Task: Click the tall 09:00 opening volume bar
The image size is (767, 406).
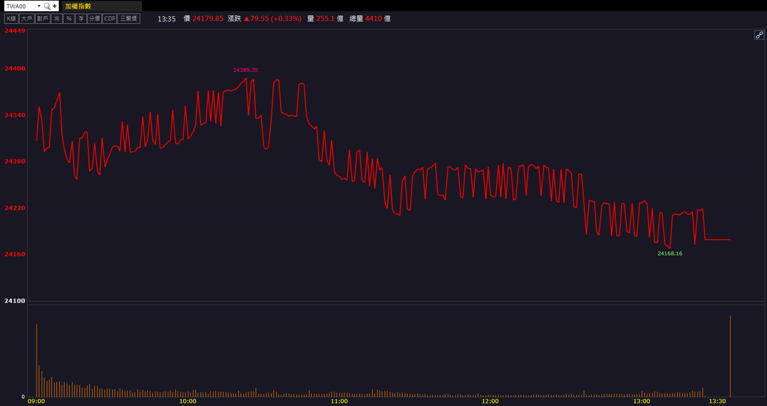Action: click(37, 360)
